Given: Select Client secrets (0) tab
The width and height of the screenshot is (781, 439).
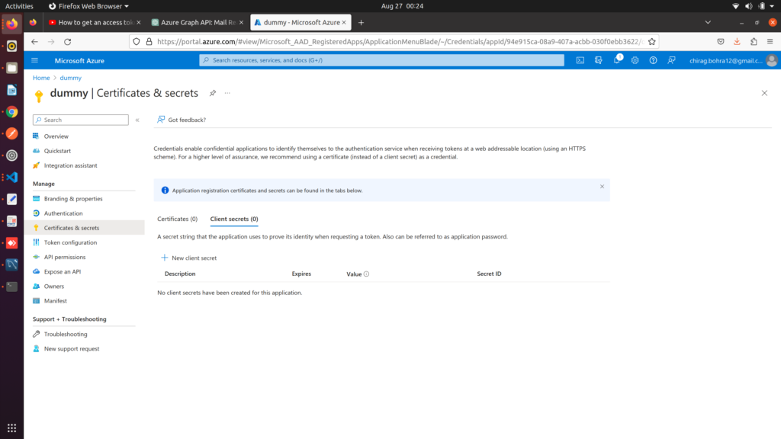Looking at the screenshot, I should [234, 219].
